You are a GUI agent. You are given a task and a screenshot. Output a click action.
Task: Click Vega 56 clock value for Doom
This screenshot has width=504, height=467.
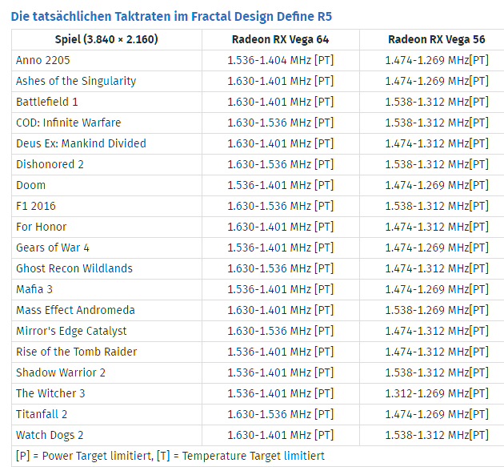click(x=437, y=185)
